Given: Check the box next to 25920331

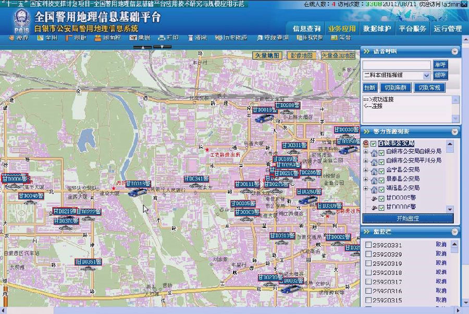Looking at the screenshot, I should 368,245.
